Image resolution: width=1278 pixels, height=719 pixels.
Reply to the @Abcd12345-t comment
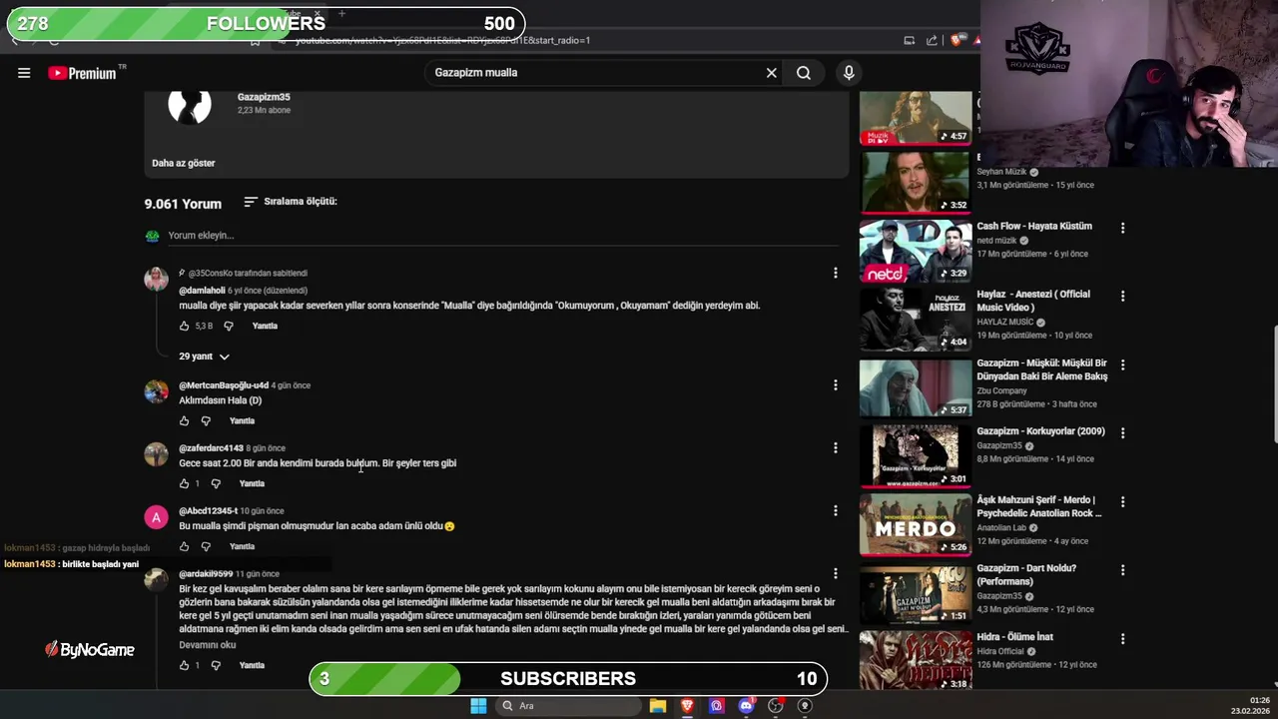(242, 547)
